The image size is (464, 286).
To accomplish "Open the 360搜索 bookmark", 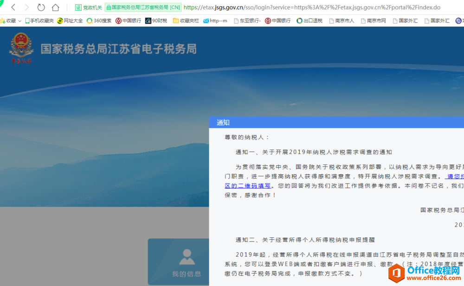I will click(99, 21).
